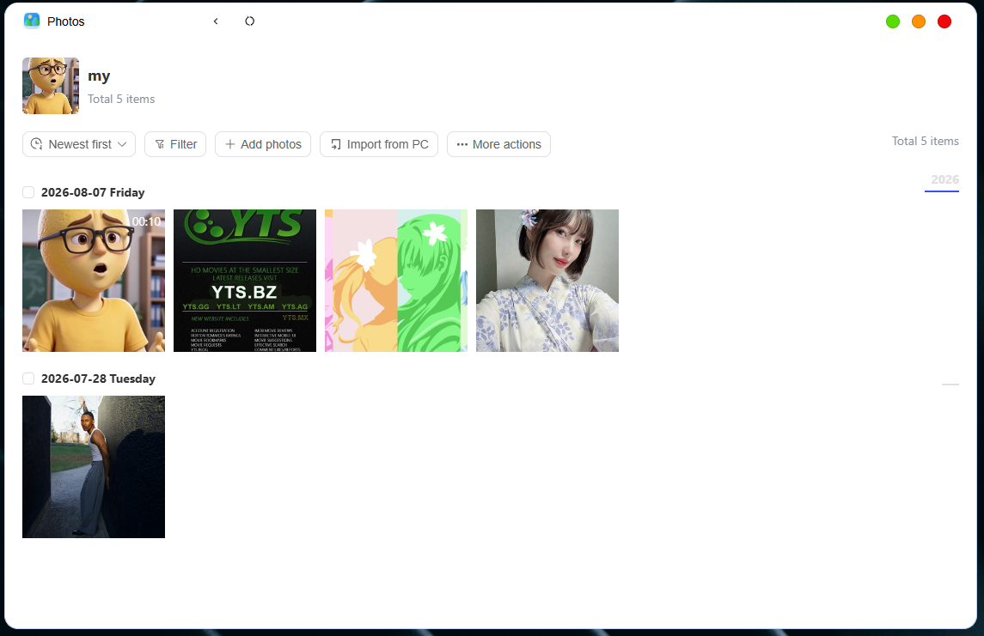Click the Photos app logo icon
The width and height of the screenshot is (984, 636).
32,21
